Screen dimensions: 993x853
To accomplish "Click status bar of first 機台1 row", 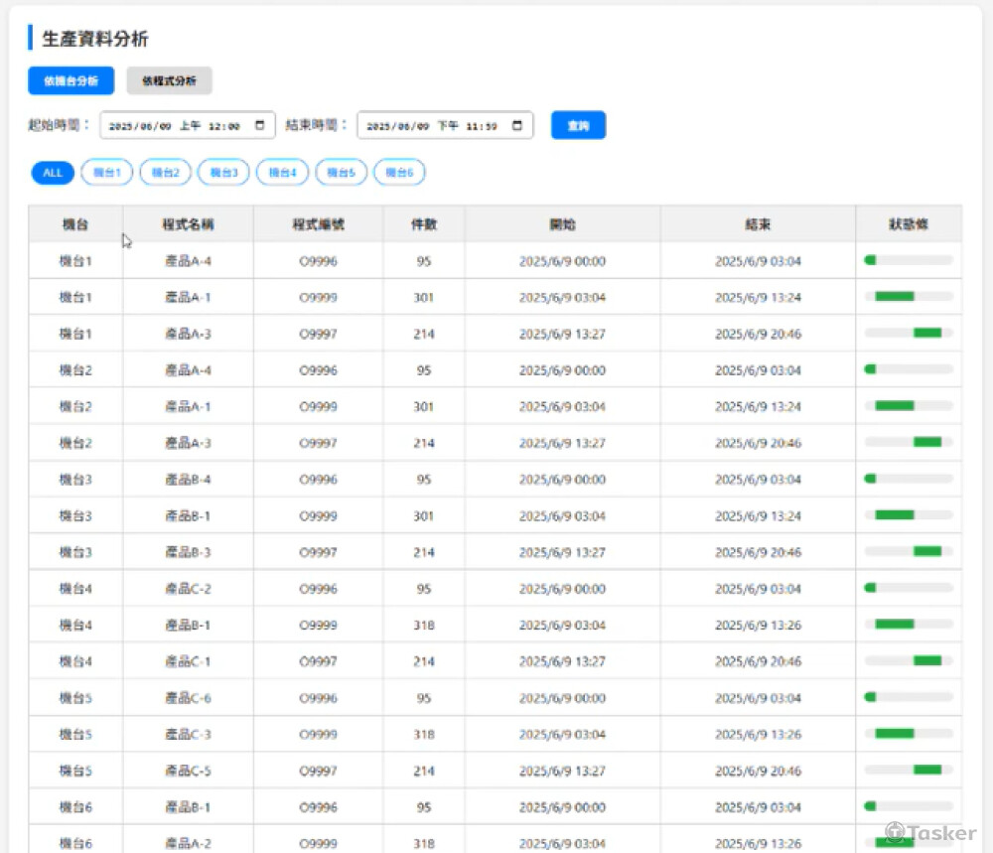I will point(908,260).
